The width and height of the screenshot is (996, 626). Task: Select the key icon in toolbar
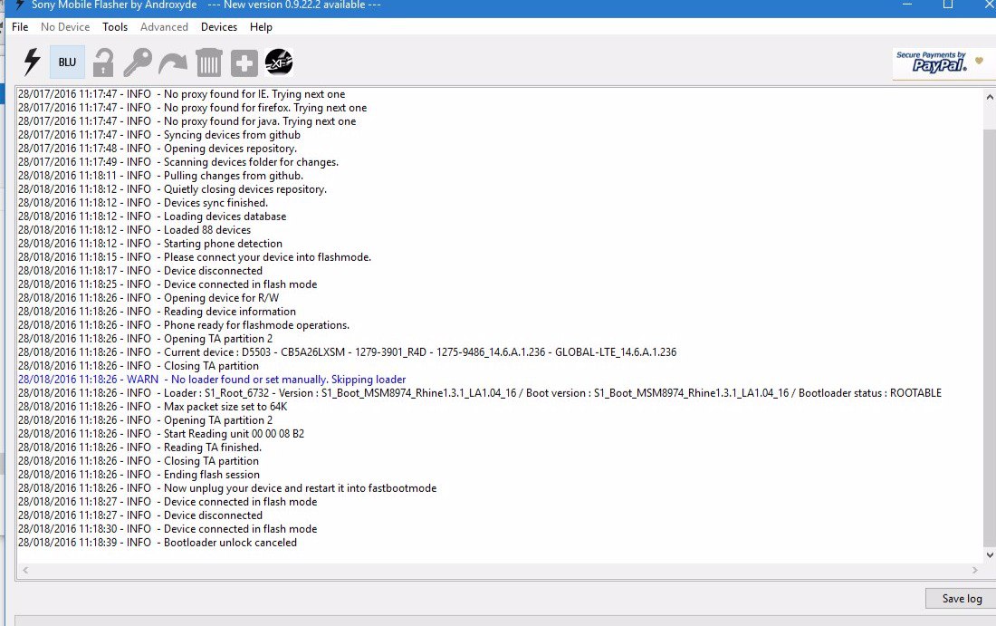pyautogui.click(x=138, y=63)
